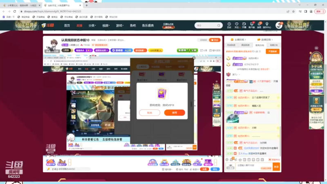Close the 主播口袋 popup with the X
The height and width of the screenshot is (184, 327).
click(194, 58)
